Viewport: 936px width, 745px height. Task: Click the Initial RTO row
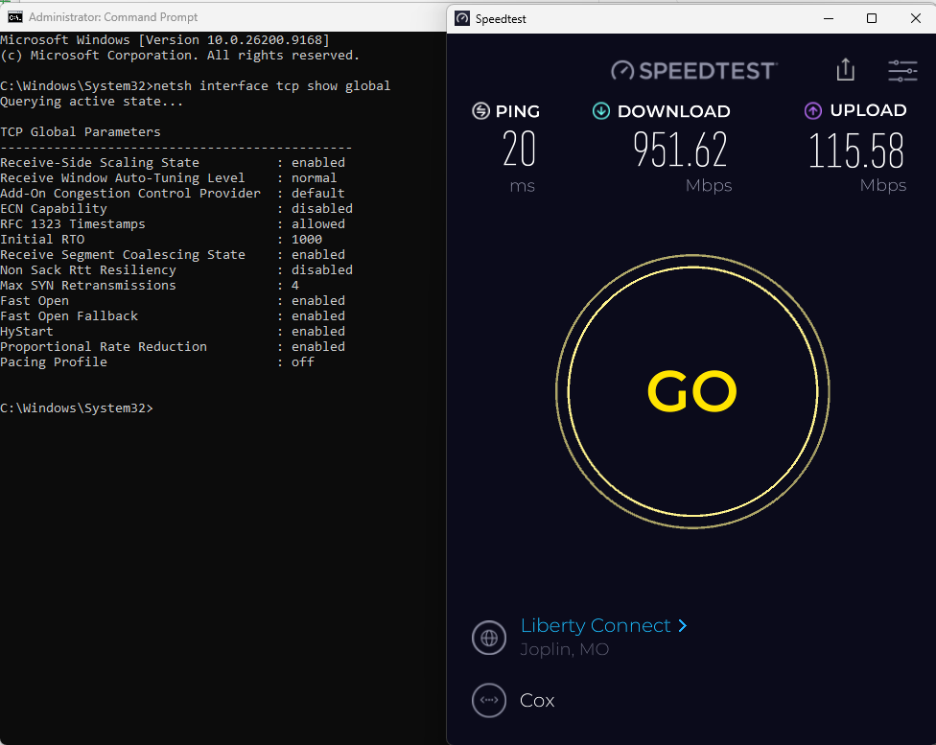point(161,240)
